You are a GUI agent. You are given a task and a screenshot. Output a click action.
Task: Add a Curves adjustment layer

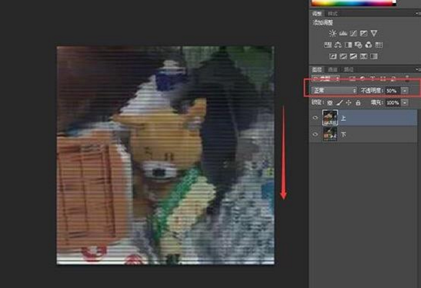pyautogui.click(x=354, y=33)
